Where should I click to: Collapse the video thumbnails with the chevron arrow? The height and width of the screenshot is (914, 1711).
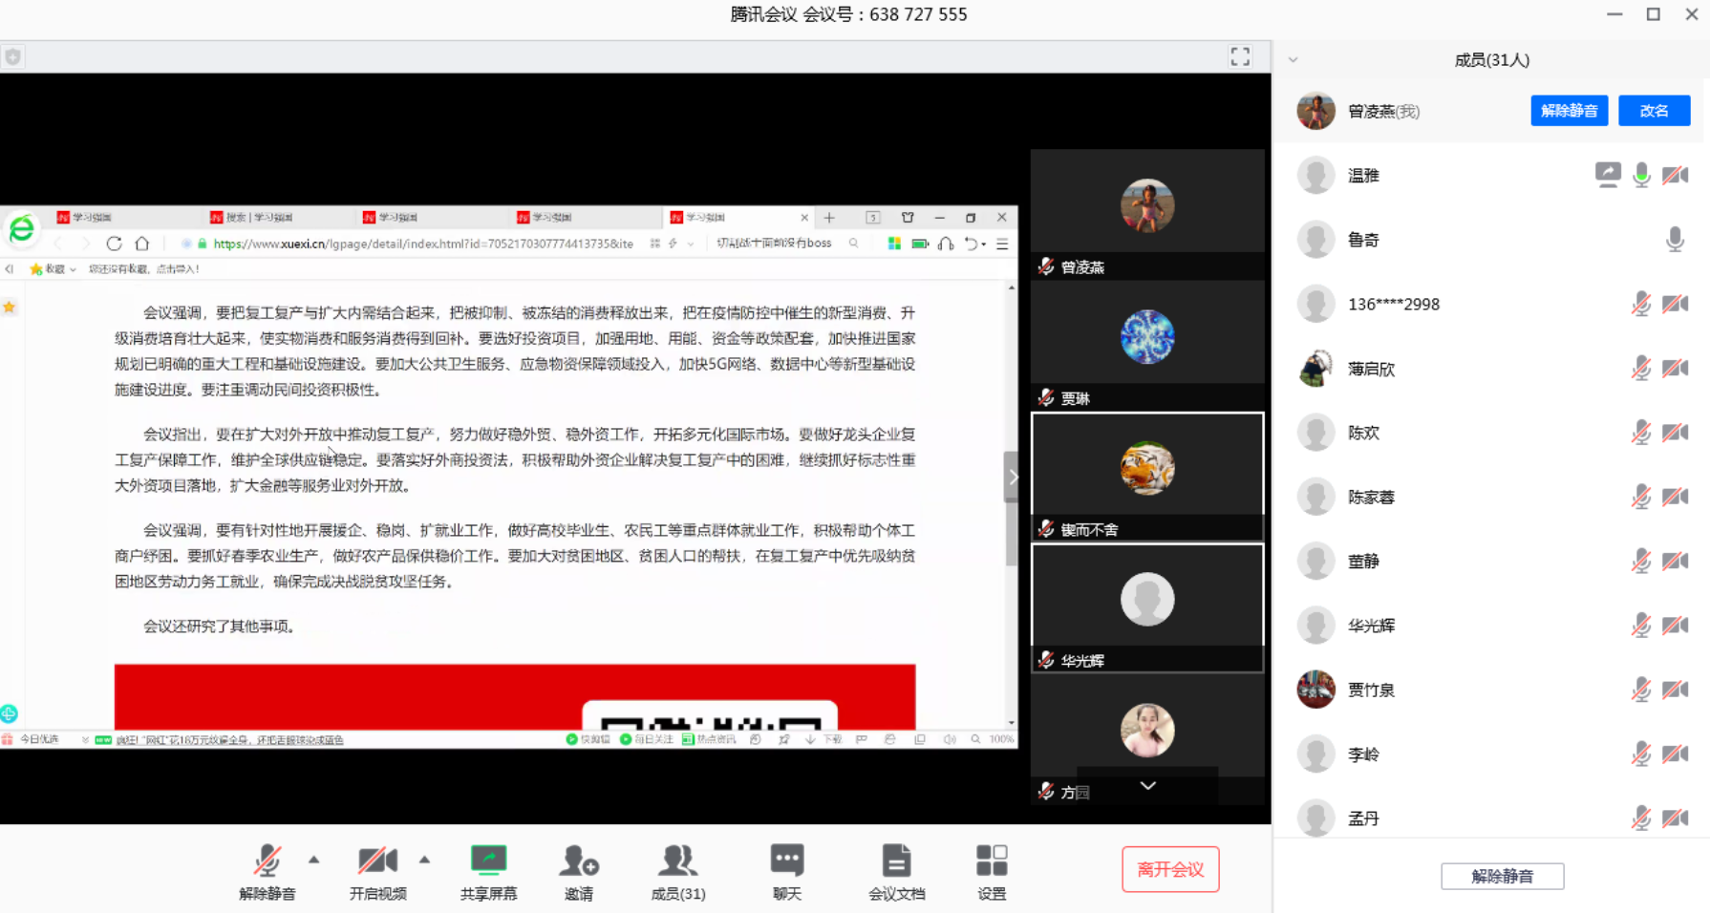pos(1147,785)
